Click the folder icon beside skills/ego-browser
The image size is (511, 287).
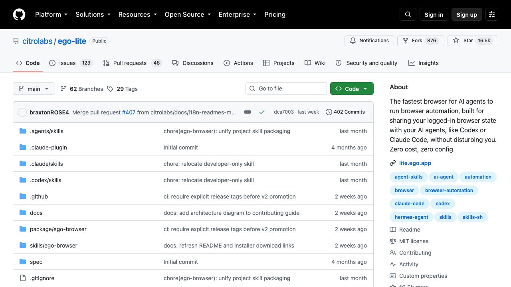point(23,246)
